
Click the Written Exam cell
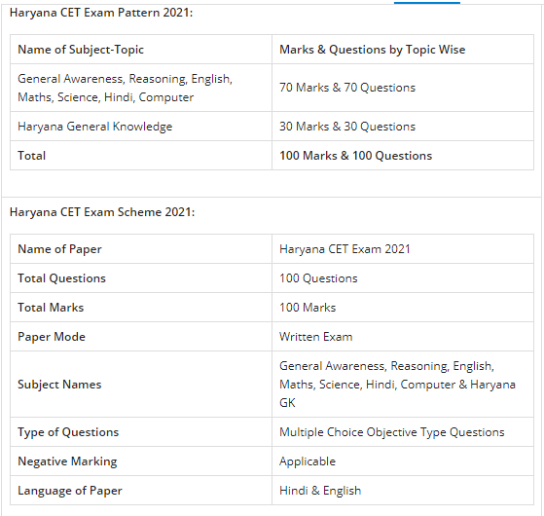403,336
